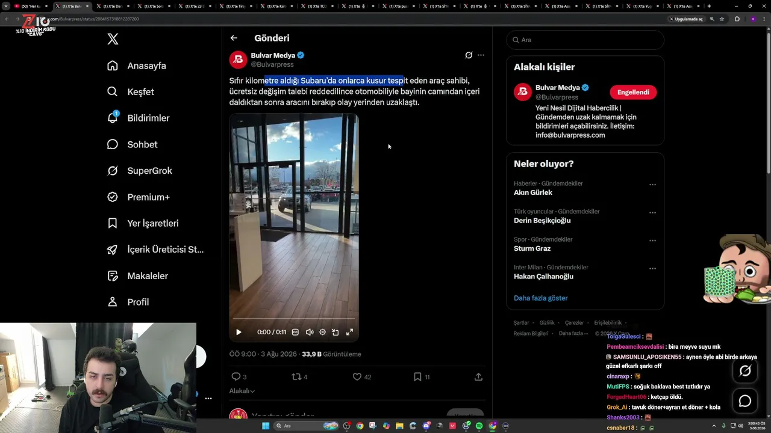
Task: Click taskbar Ara search box
Action: coord(307,426)
